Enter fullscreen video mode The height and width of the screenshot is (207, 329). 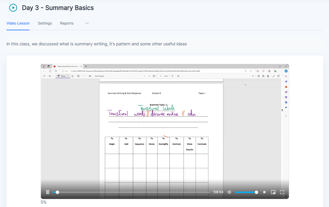(282, 192)
